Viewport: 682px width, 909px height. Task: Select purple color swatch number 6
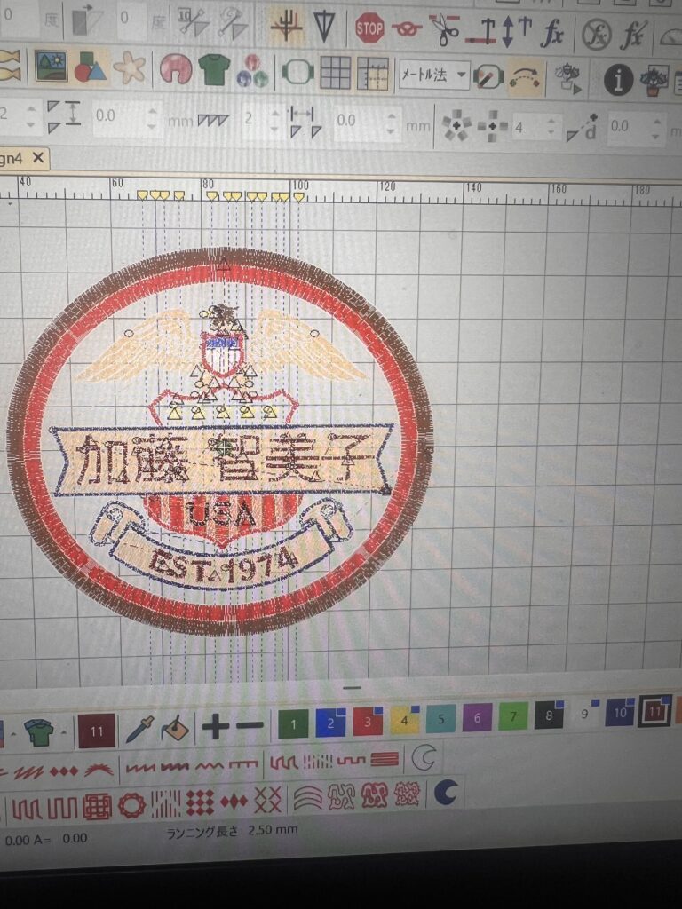477,717
